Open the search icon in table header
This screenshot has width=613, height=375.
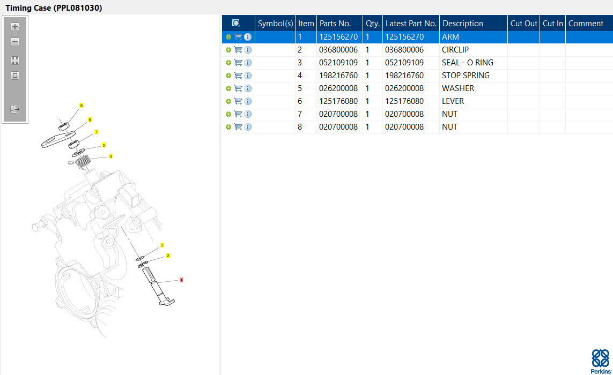236,23
